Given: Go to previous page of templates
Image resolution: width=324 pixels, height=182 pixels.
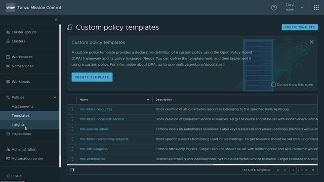Looking at the screenshot, I should coord(285,170).
